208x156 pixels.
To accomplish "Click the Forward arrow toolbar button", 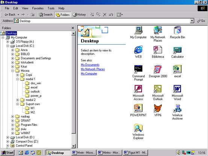I will [23, 15].
